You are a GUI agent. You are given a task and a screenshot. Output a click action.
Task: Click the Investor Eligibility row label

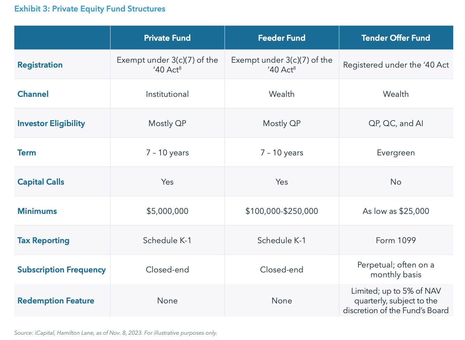[x=51, y=123]
